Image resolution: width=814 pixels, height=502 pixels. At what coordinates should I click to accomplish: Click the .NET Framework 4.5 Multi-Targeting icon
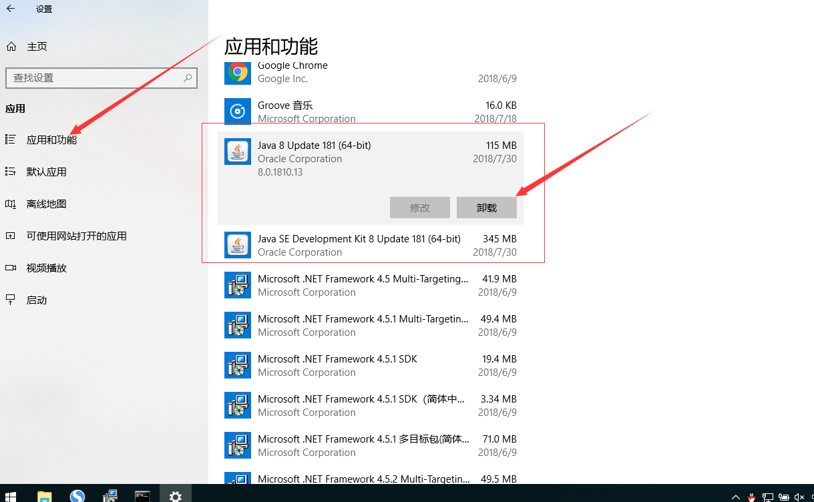pos(238,285)
